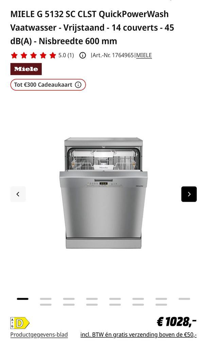The width and height of the screenshot is (207, 349).
Task: Click the MIELE G 5132 product title
Action: 92,28
